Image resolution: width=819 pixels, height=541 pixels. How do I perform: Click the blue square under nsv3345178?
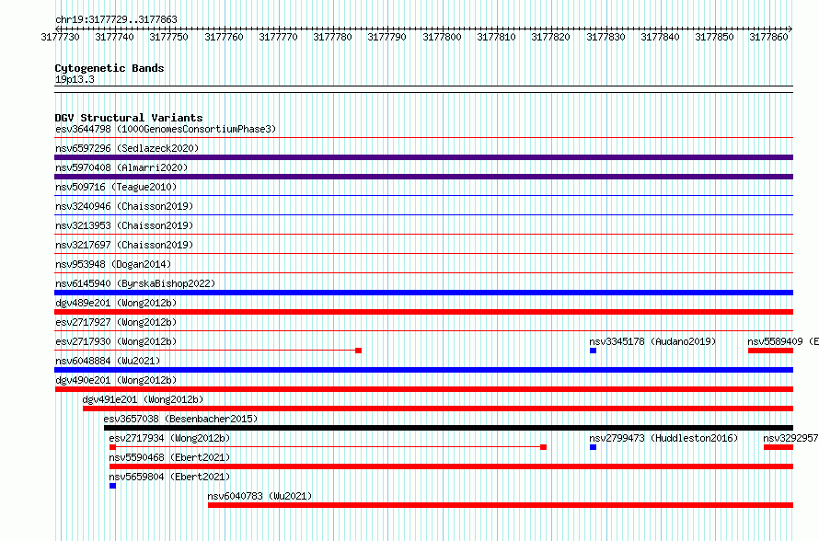pyautogui.click(x=593, y=351)
